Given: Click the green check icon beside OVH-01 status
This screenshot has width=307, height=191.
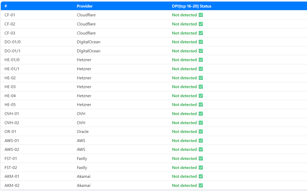Looking at the screenshot, I should click(201, 114).
